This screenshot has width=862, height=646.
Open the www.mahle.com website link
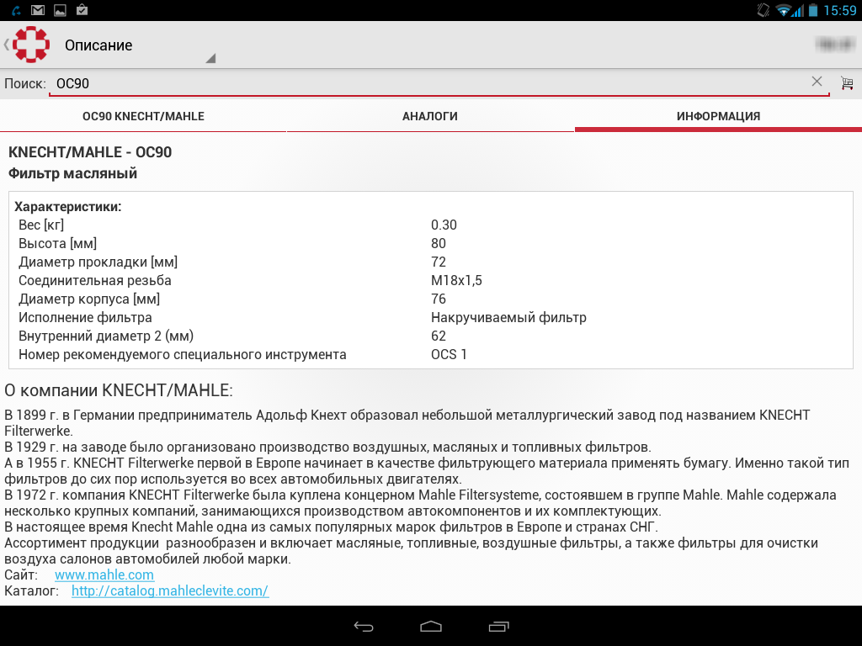pyautogui.click(x=104, y=575)
